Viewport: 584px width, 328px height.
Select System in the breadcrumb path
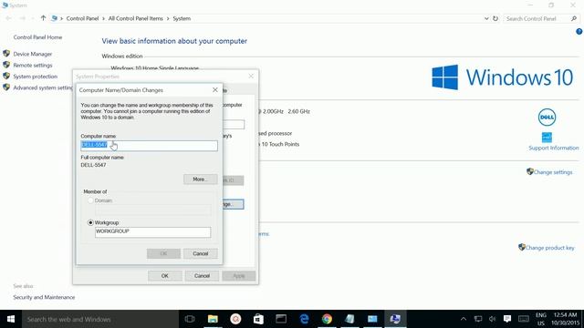click(x=182, y=18)
